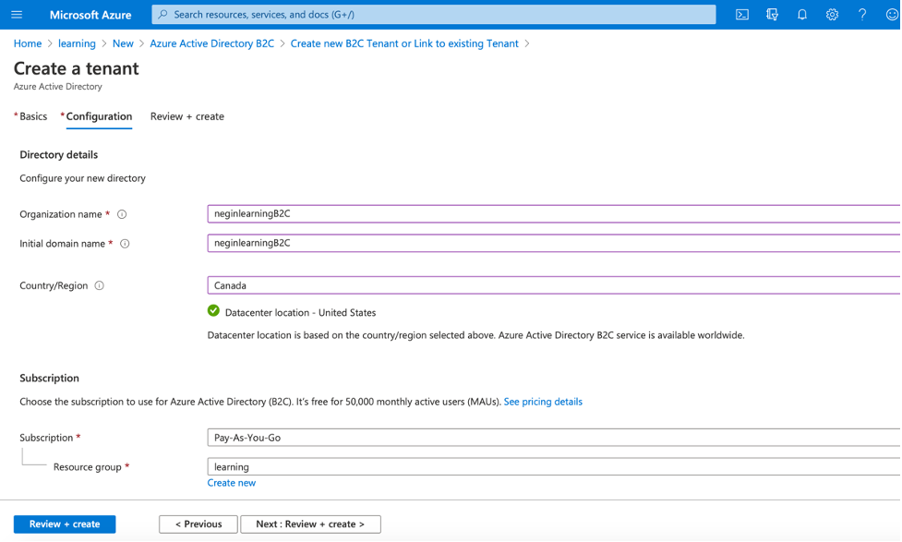Go back with the Previous button
The image size is (902, 542).
[198, 524]
